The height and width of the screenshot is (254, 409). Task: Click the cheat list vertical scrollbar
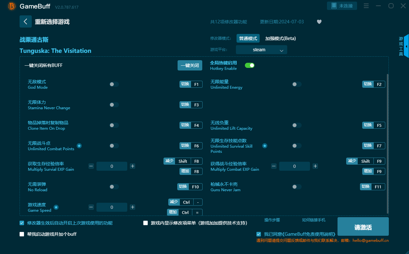388,144
